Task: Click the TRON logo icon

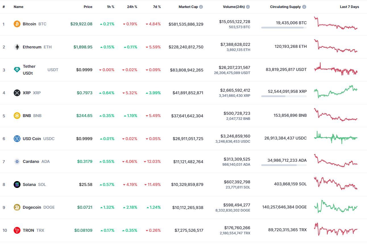Action: tap(17, 230)
